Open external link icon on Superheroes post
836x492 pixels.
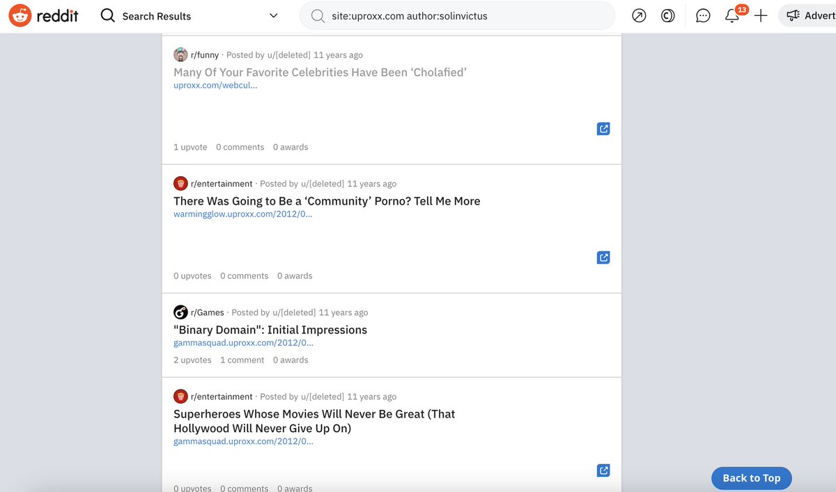pyautogui.click(x=603, y=470)
